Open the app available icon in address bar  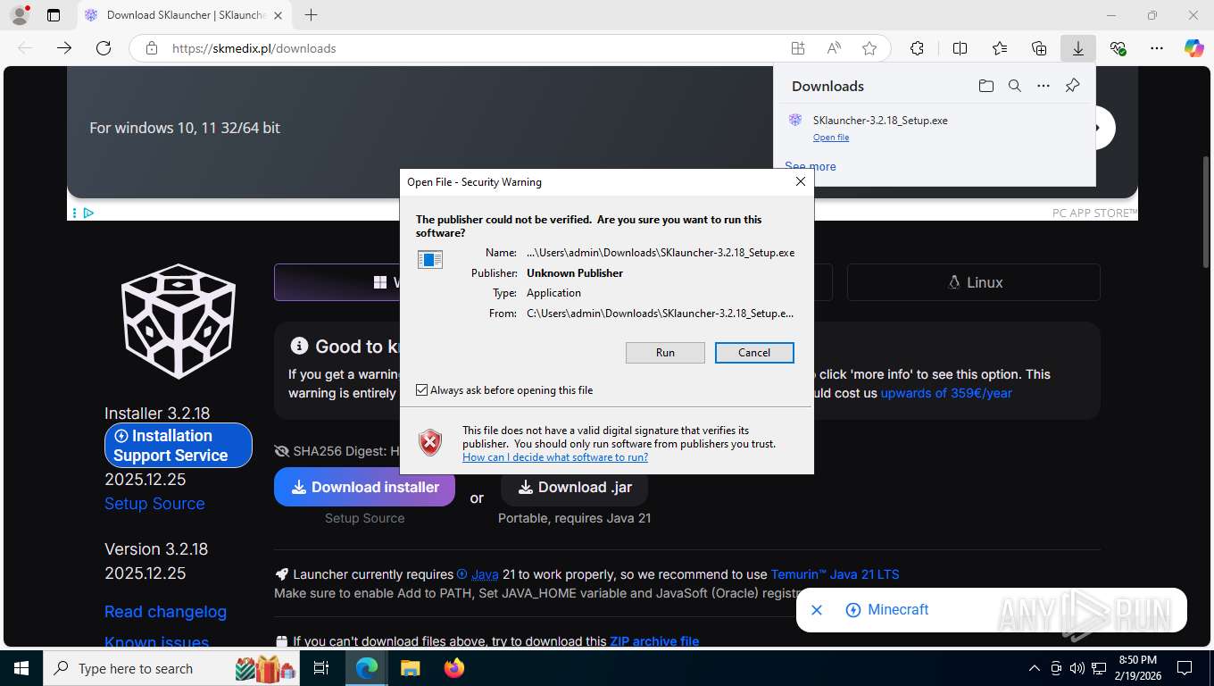pos(798,48)
